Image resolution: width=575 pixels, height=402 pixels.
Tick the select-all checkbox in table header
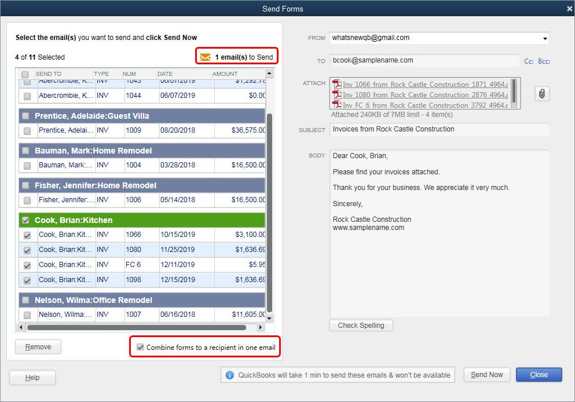pos(25,74)
